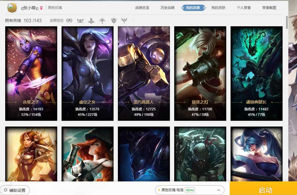This screenshot has height=195, width=297.
Task: Click the 45% / 77场 win rate
Action: pos(256,114)
